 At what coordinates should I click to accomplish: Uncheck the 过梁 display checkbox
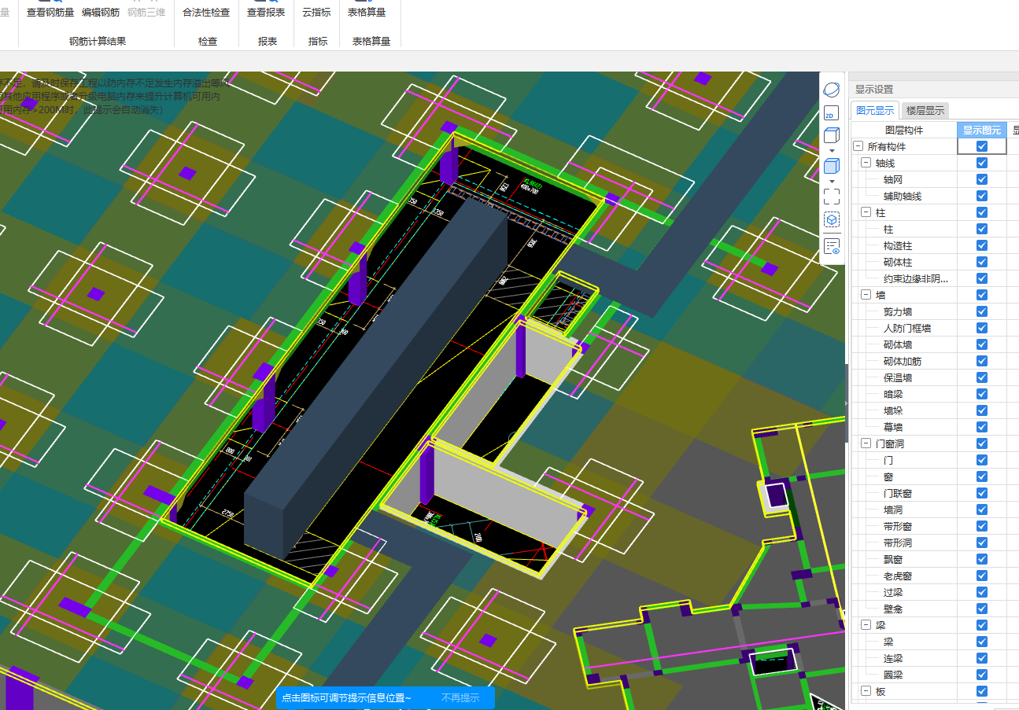(981, 592)
